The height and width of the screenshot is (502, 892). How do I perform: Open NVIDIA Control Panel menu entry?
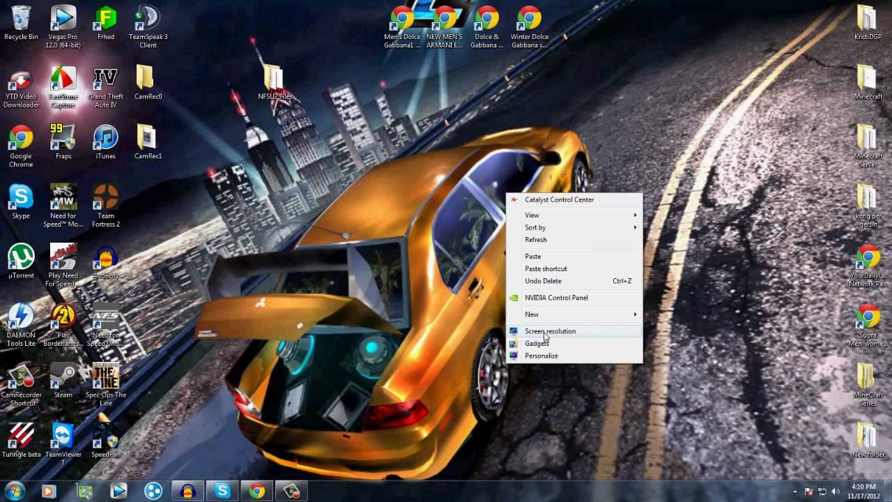coord(574,298)
